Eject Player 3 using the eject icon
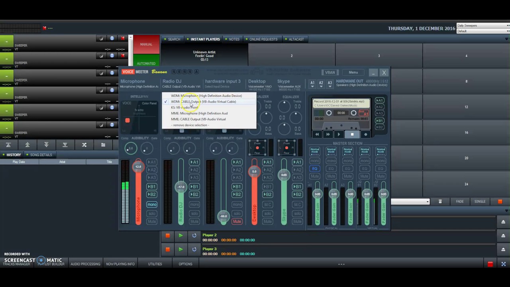The width and height of the screenshot is (510, 287). (x=503, y=249)
